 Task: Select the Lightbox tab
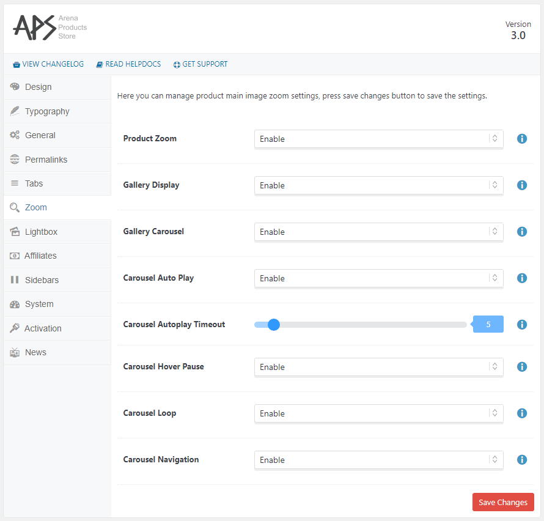click(57, 232)
